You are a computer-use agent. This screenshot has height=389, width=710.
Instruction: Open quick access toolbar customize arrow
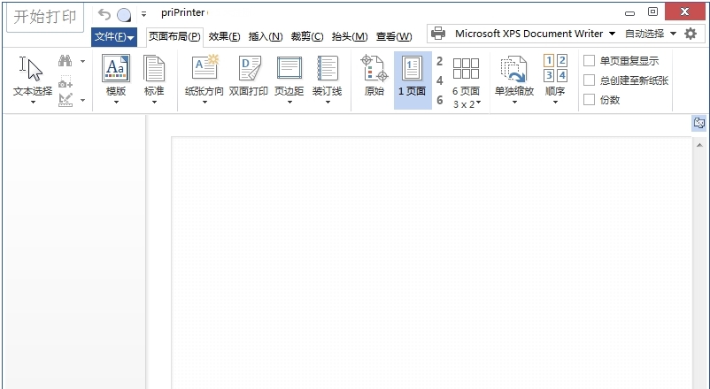click(x=143, y=14)
